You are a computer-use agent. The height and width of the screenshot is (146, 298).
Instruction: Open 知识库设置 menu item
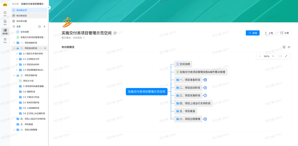(x=29, y=21)
